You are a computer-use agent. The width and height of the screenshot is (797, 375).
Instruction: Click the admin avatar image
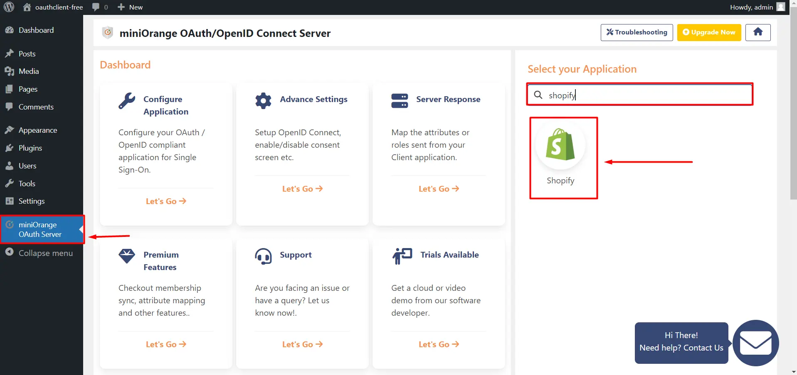tap(781, 7)
